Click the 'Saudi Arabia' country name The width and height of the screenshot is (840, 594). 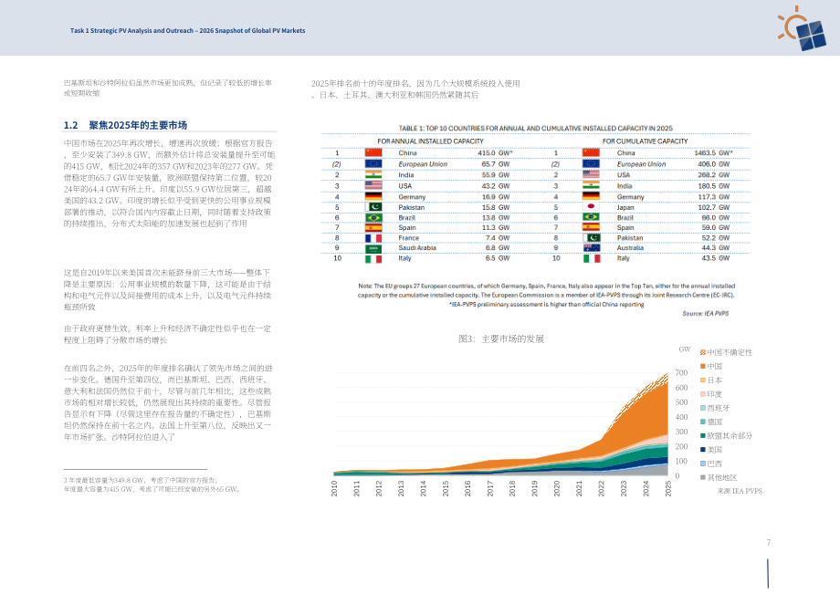point(417,248)
